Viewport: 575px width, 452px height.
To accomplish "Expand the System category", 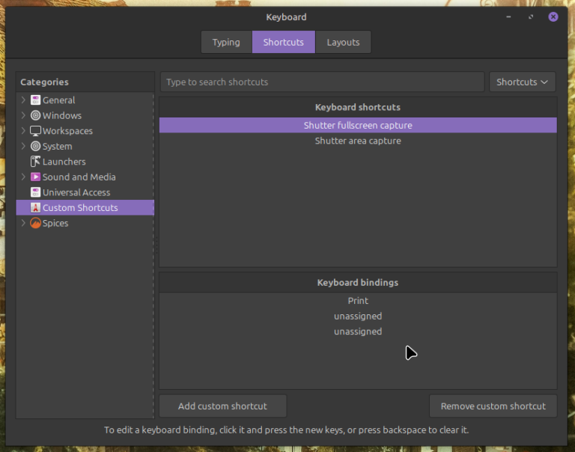I will point(23,146).
